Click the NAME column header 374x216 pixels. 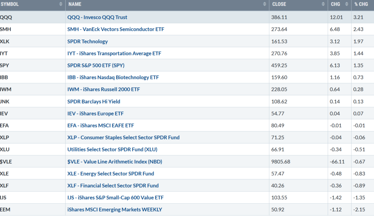167,4
